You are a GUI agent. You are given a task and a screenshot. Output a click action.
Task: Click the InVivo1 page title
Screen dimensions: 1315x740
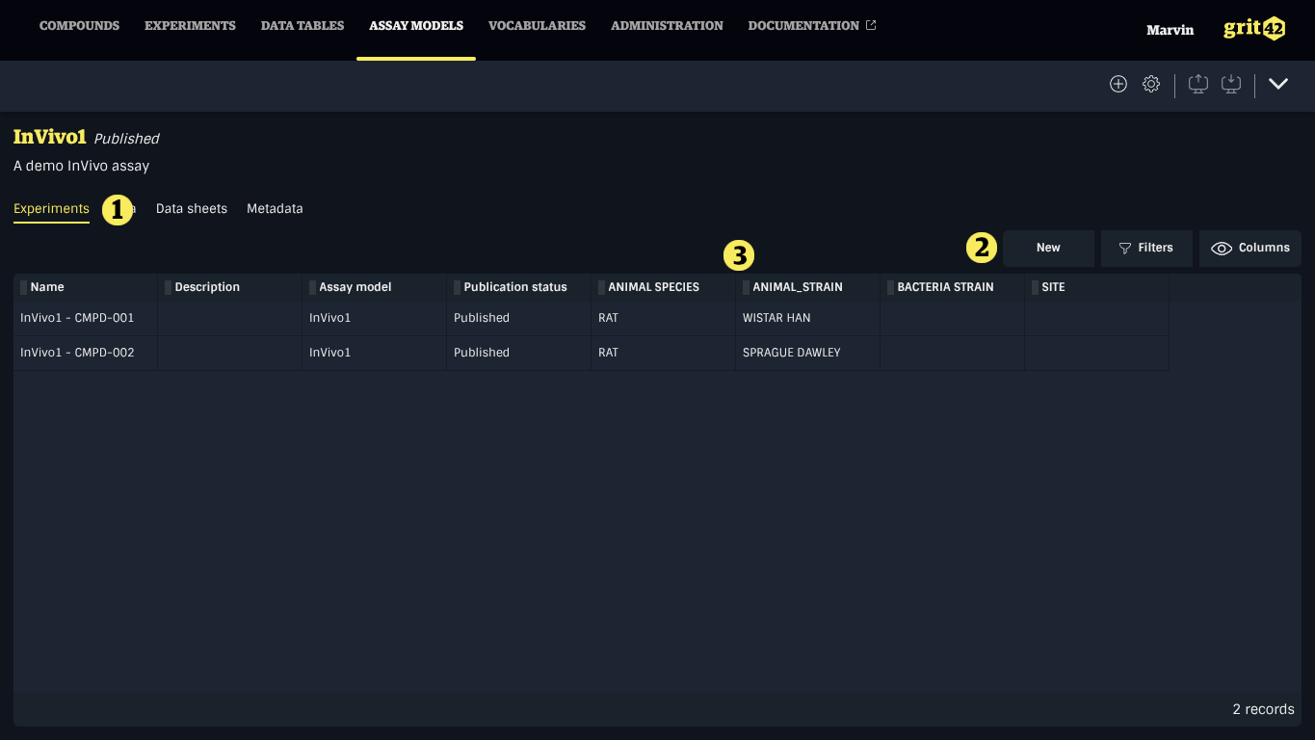[x=50, y=137]
